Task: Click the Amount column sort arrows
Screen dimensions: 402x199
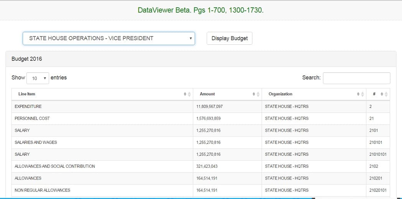Action: (256, 94)
